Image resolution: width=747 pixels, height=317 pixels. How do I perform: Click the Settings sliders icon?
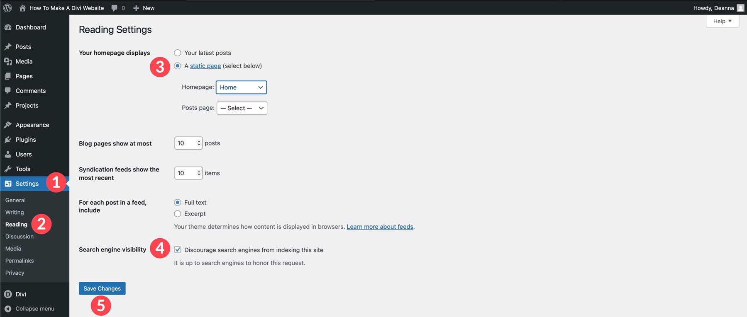[8, 184]
